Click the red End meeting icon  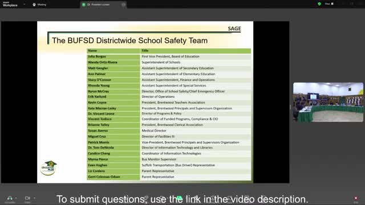(356, 198)
